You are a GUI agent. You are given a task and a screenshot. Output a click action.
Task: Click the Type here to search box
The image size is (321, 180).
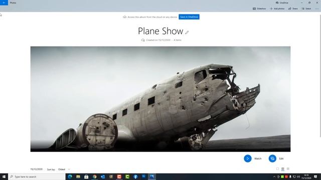click(37, 176)
